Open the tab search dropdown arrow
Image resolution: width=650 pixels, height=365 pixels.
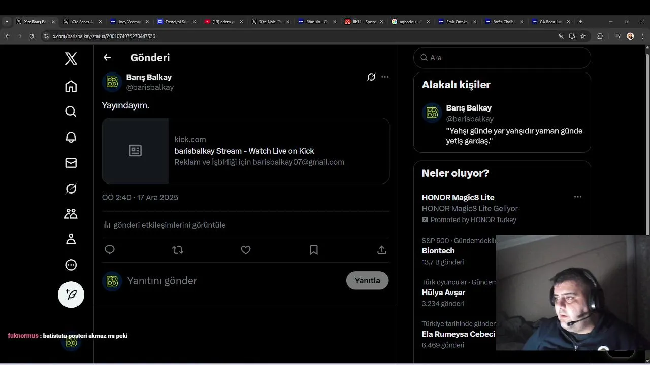click(x=7, y=22)
